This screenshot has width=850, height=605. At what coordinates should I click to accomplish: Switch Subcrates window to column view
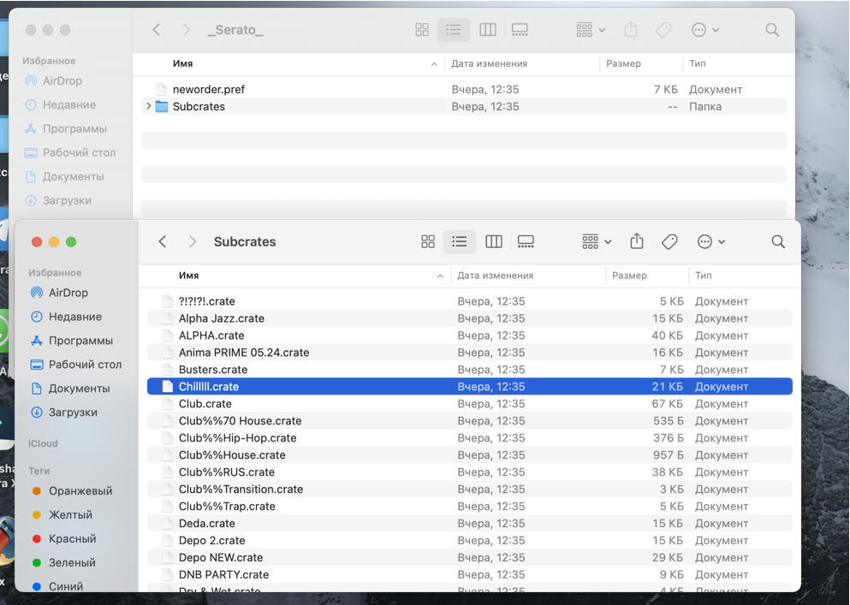[x=494, y=242]
